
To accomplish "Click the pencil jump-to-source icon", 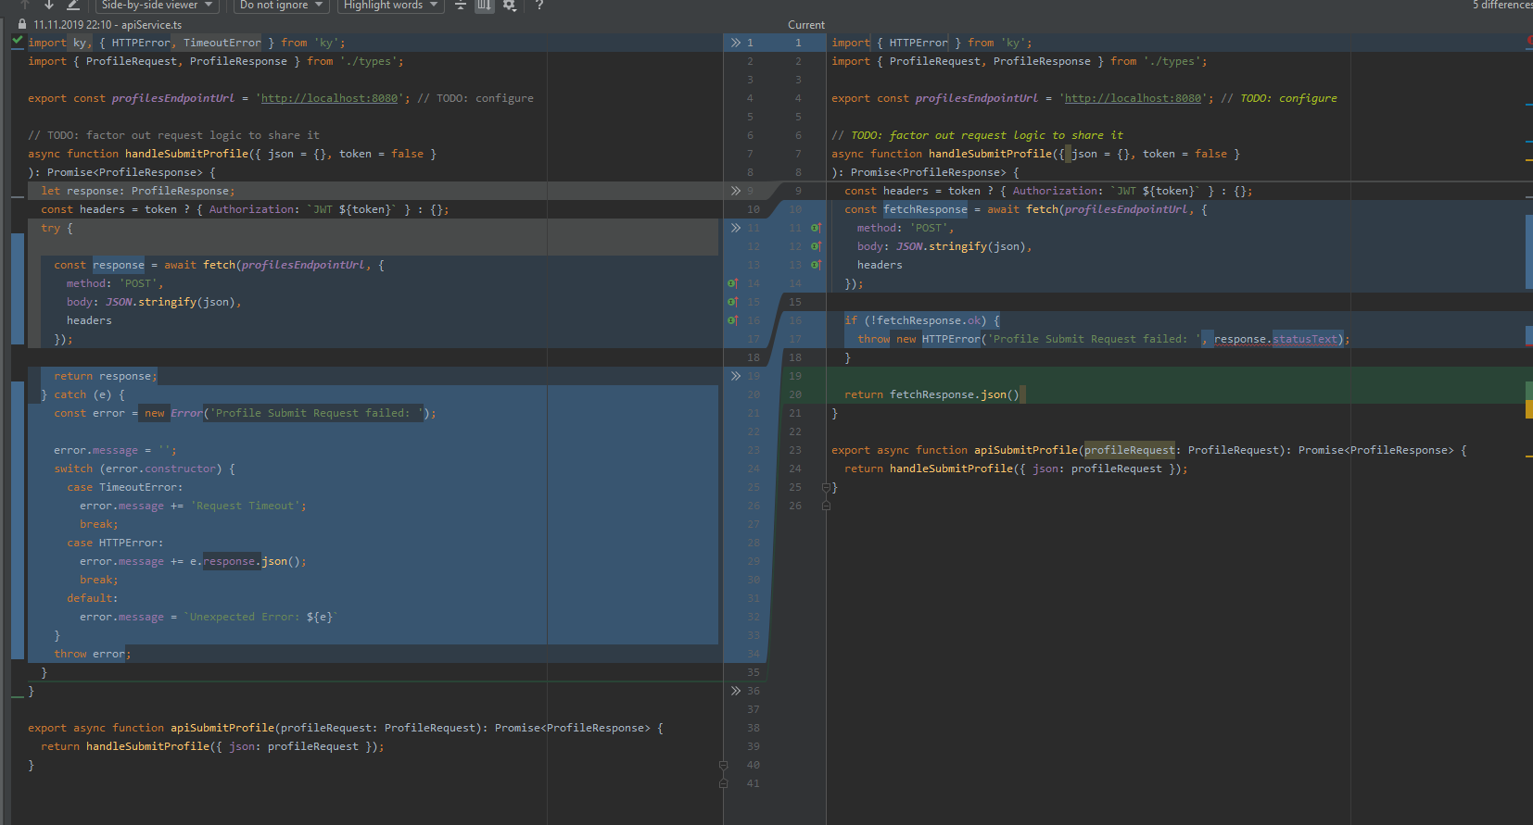I will coord(72,5).
